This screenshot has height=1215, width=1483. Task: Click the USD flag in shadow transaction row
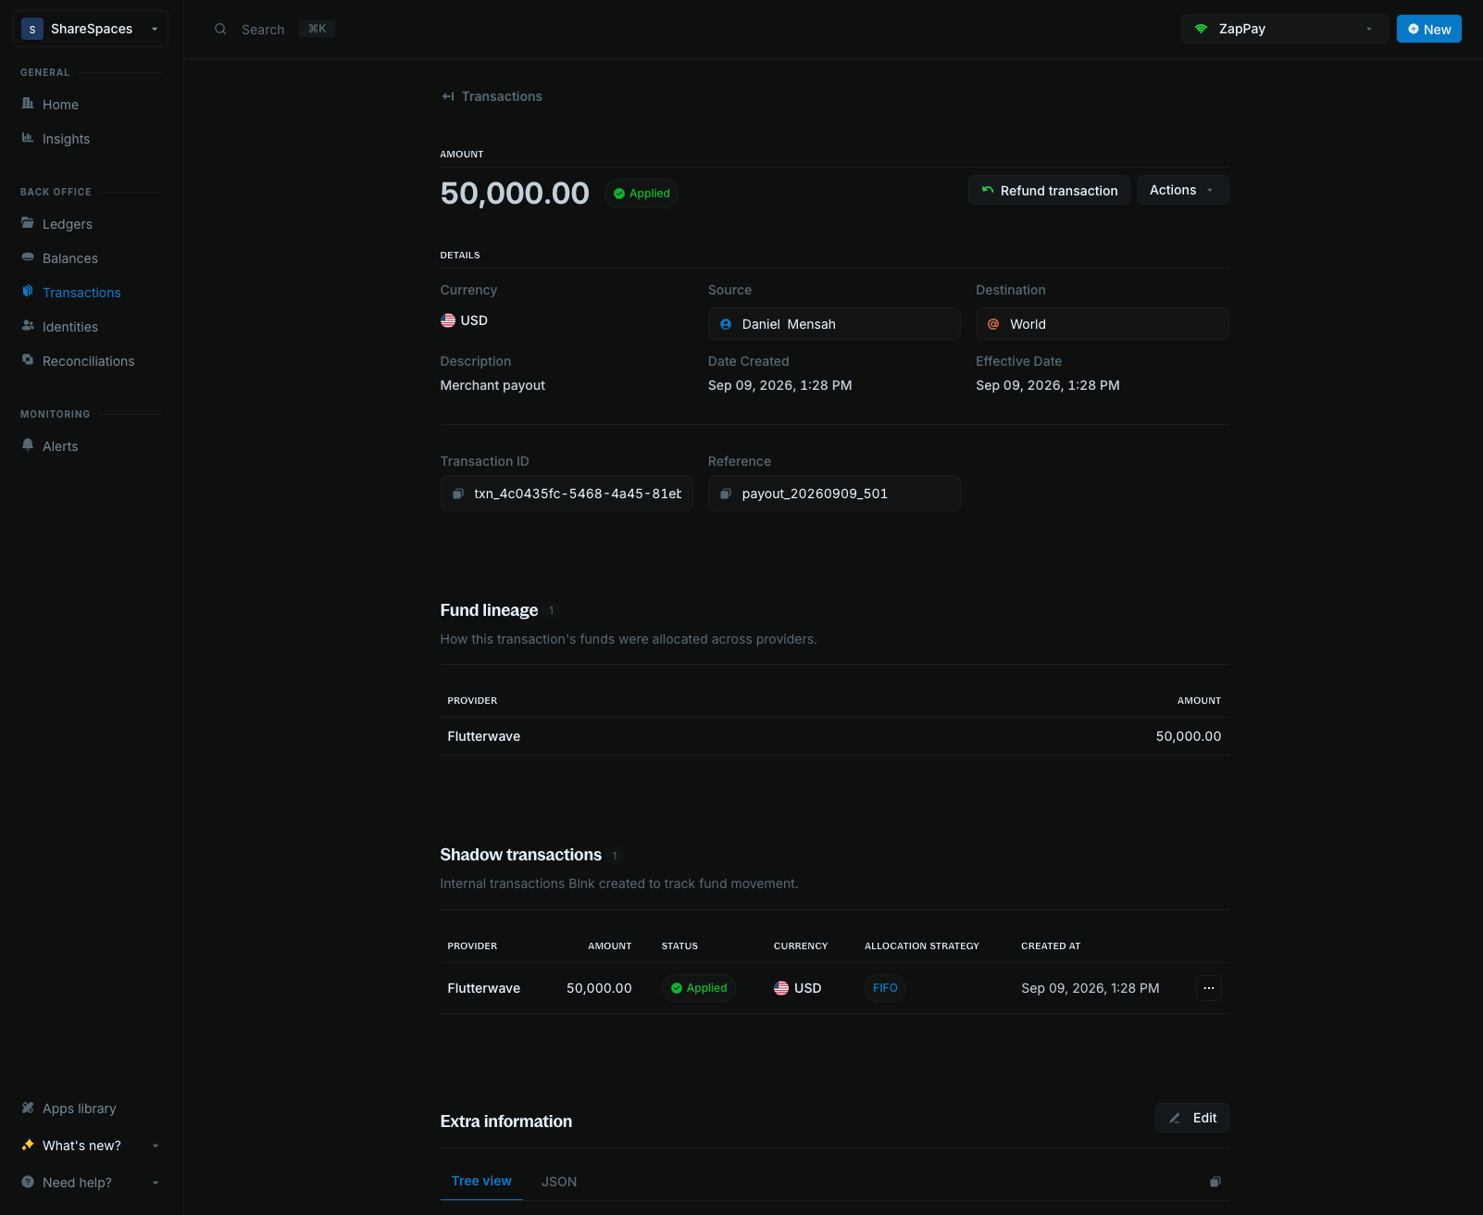pos(781,988)
